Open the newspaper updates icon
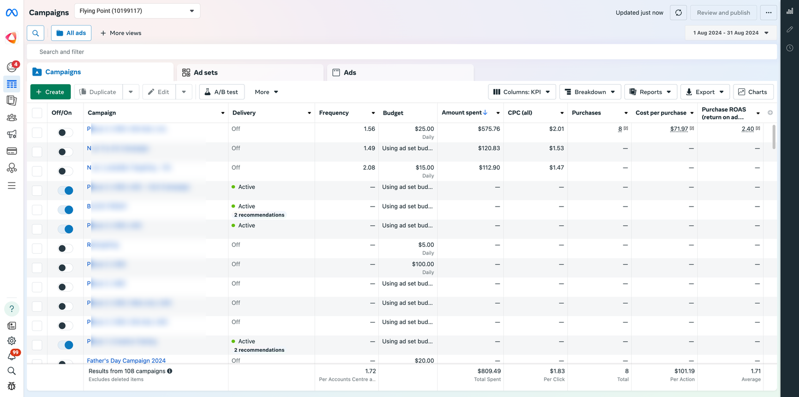 [12, 326]
